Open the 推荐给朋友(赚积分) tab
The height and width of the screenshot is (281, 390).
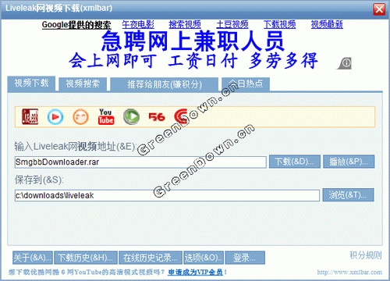(x=165, y=84)
